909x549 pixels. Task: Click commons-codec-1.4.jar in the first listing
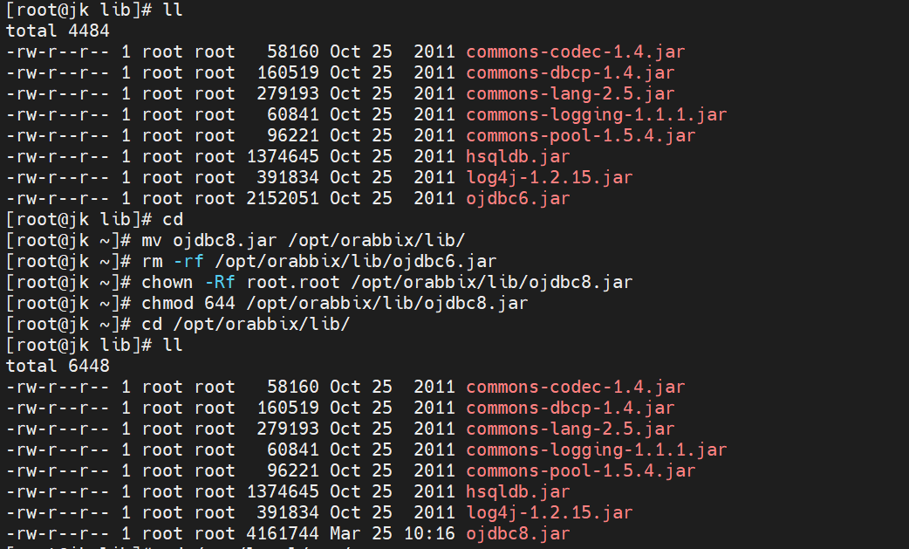click(575, 51)
